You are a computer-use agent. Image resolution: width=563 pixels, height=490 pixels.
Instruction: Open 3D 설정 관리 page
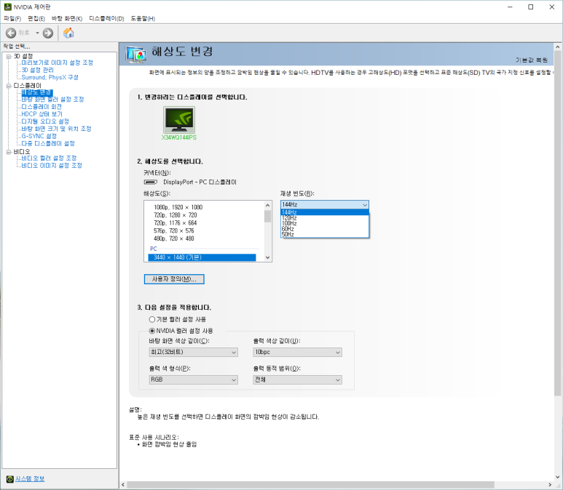point(37,70)
